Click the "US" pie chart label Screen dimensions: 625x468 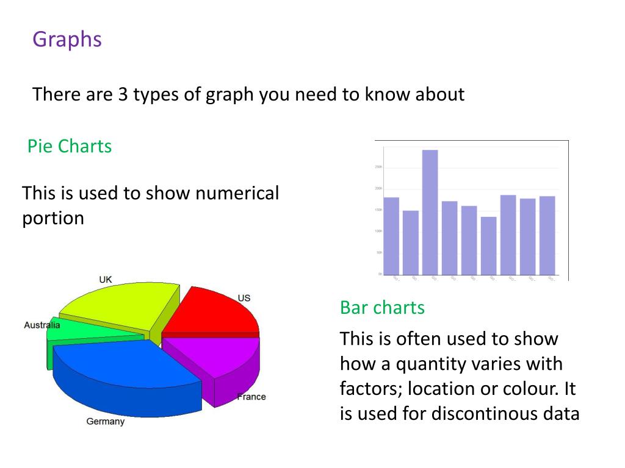(244, 298)
